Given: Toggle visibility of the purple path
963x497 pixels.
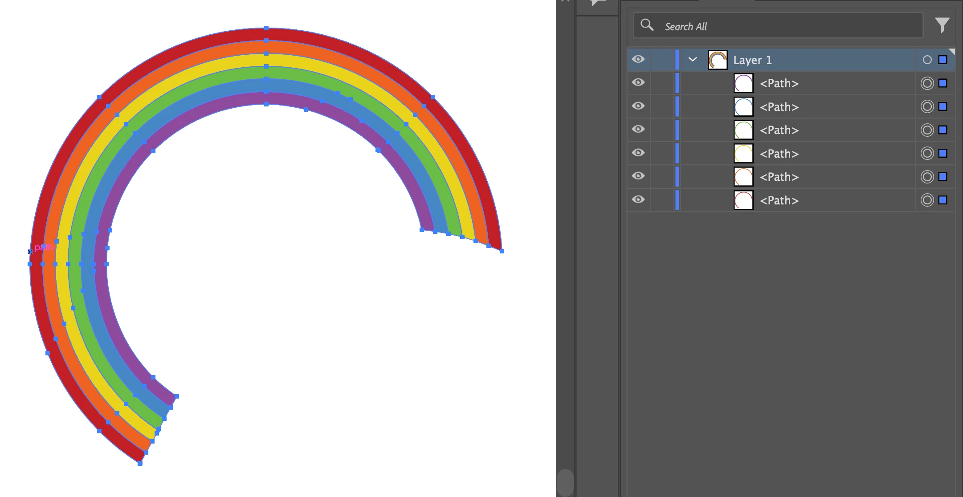Looking at the screenshot, I should (638, 82).
